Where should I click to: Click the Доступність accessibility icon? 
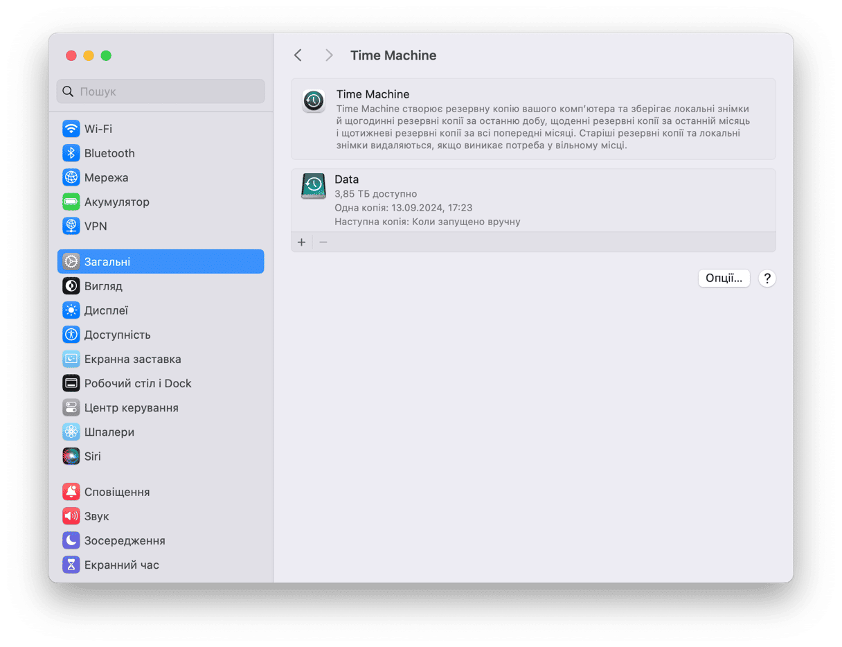(x=71, y=335)
